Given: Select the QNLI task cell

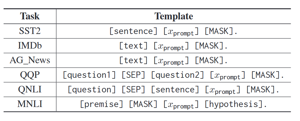Looking at the screenshot, I should coord(30,89).
